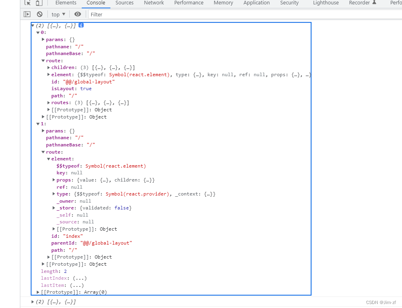Click id: "index" property

67,236
